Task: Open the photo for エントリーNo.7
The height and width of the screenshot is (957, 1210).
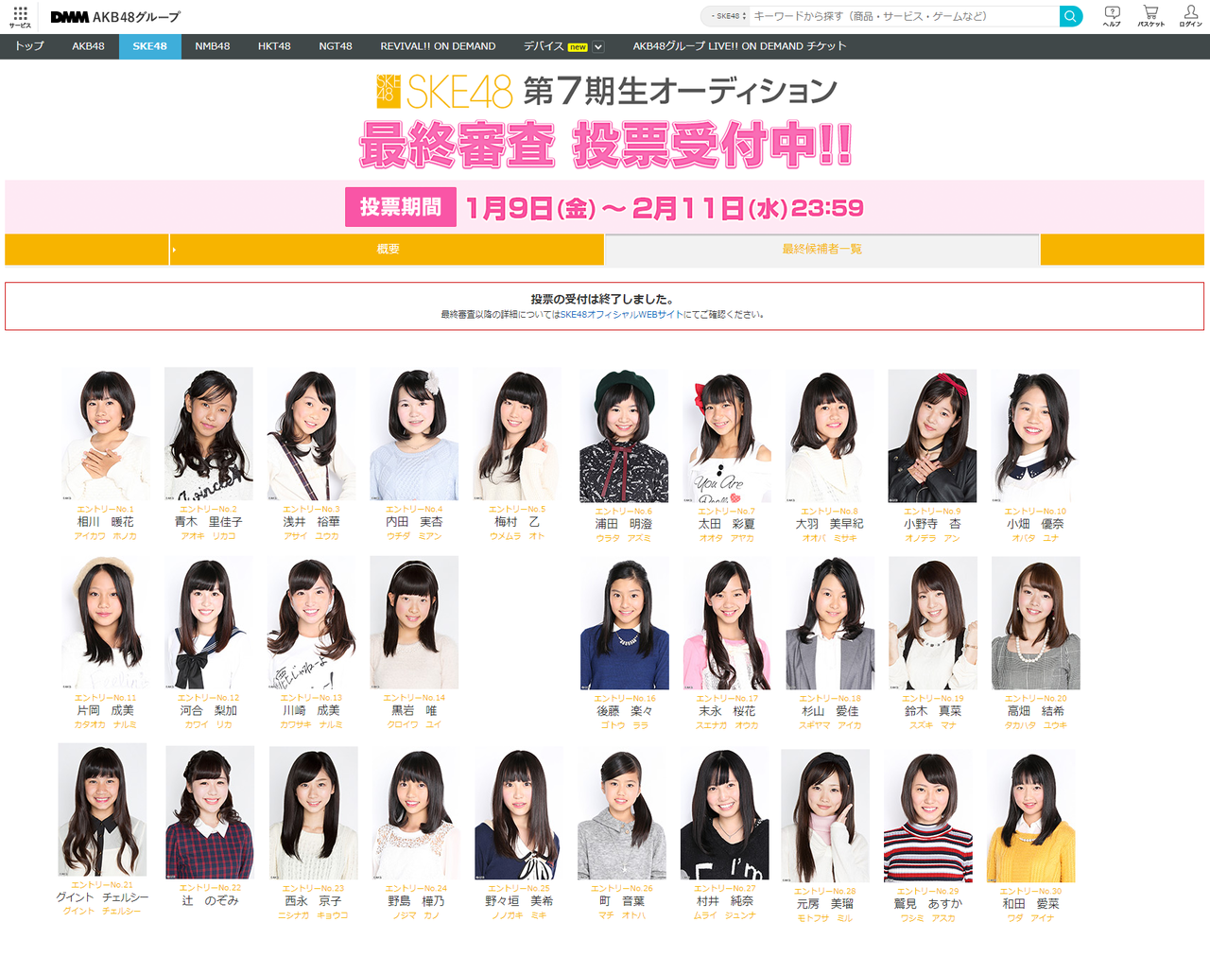Action: point(727,436)
